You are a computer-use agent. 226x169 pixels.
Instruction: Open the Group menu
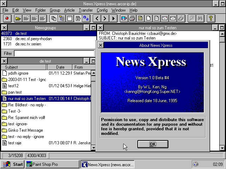click(55, 10)
